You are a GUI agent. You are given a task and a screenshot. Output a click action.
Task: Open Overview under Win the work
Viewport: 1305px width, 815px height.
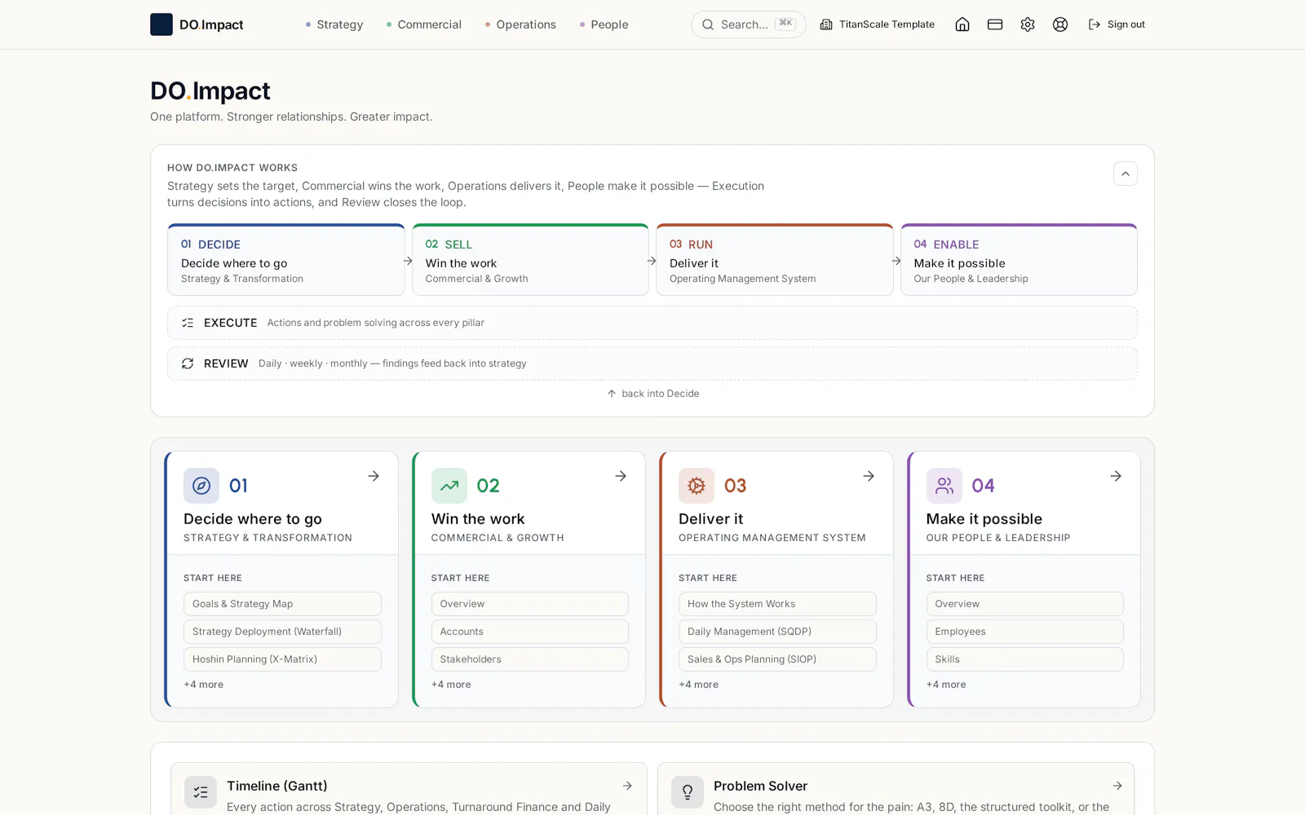pos(530,604)
